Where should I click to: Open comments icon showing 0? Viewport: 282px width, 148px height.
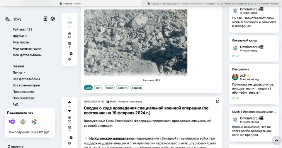coord(70,128)
